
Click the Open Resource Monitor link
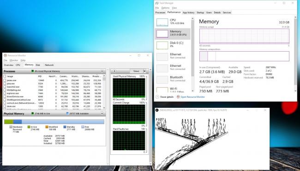[192, 97]
